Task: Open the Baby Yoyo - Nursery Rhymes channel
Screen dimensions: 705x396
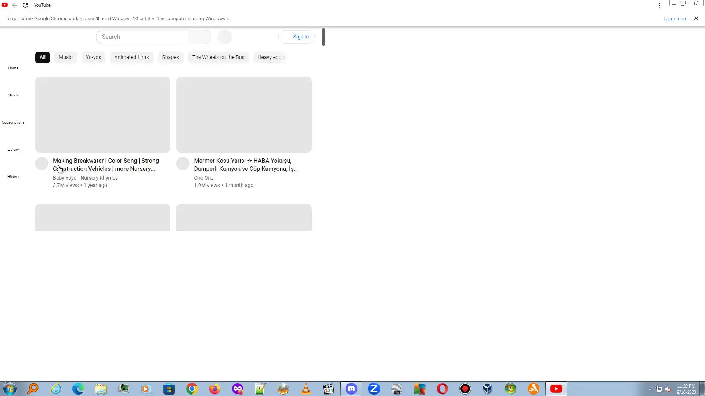Action: (85, 178)
